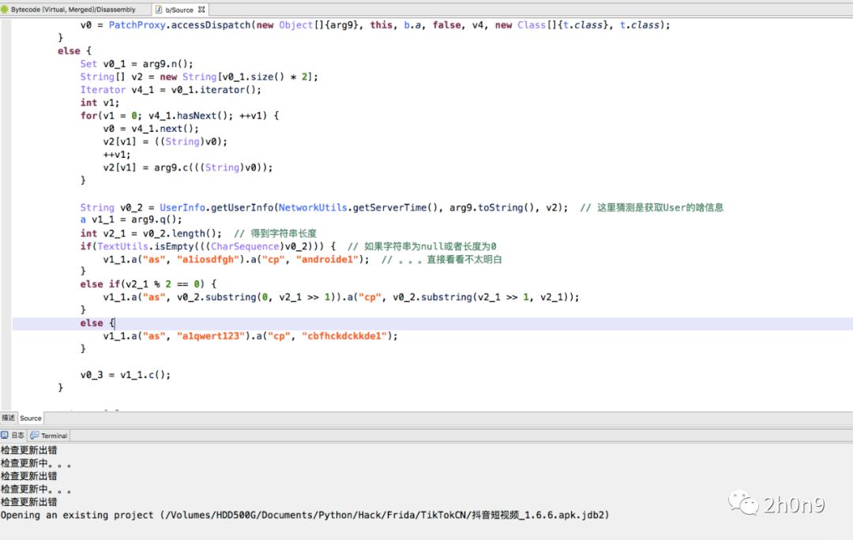
Task: Click UserInfo in getUserInfo call
Action: (x=182, y=207)
